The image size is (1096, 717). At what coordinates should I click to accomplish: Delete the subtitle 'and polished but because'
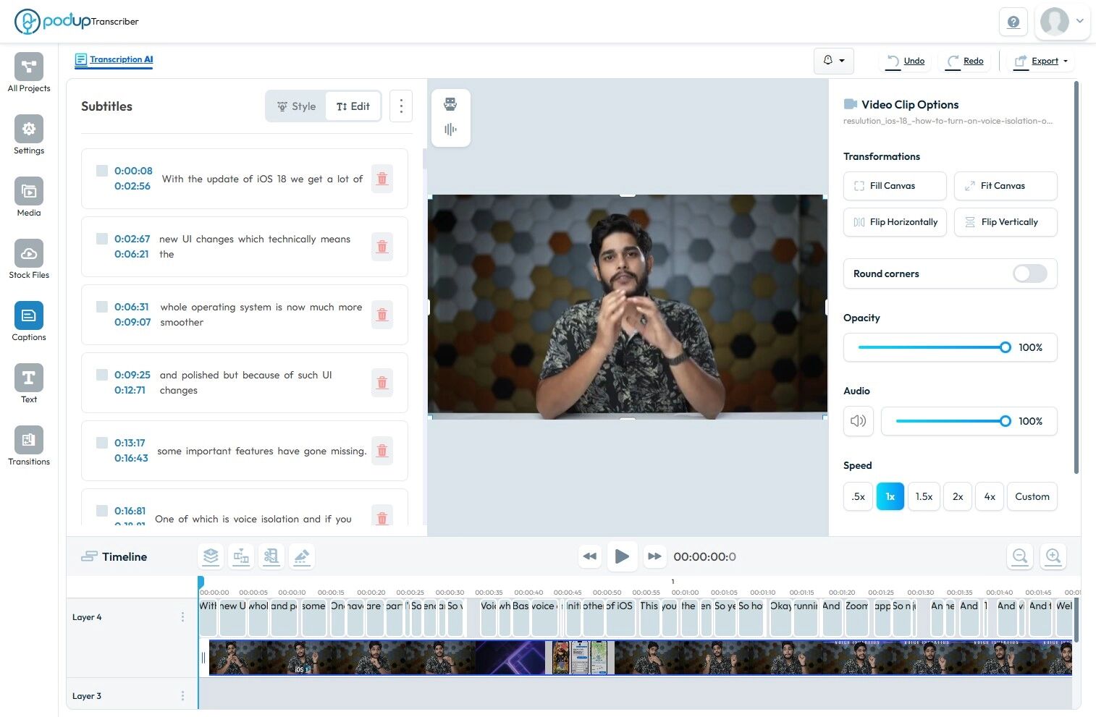coord(382,383)
